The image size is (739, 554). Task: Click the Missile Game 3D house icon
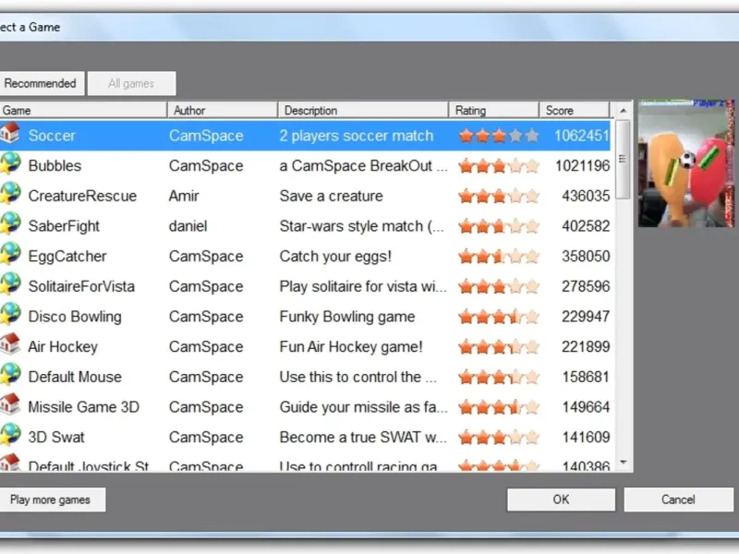click(10, 404)
